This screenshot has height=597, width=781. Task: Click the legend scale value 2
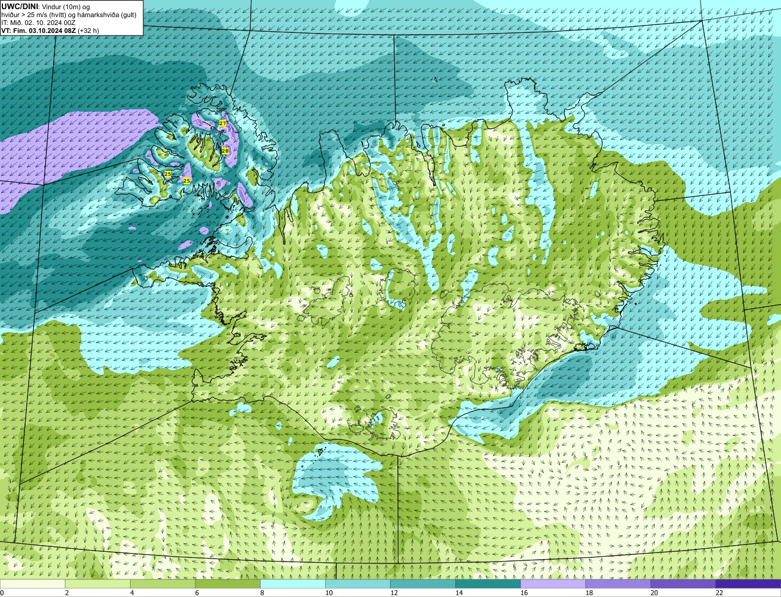pyautogui.click(x=67, y=593)
